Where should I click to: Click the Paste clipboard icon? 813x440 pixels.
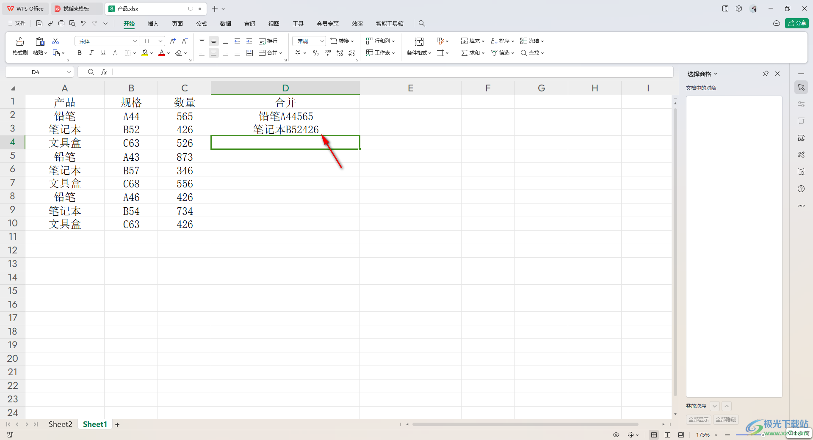[40, 41]
